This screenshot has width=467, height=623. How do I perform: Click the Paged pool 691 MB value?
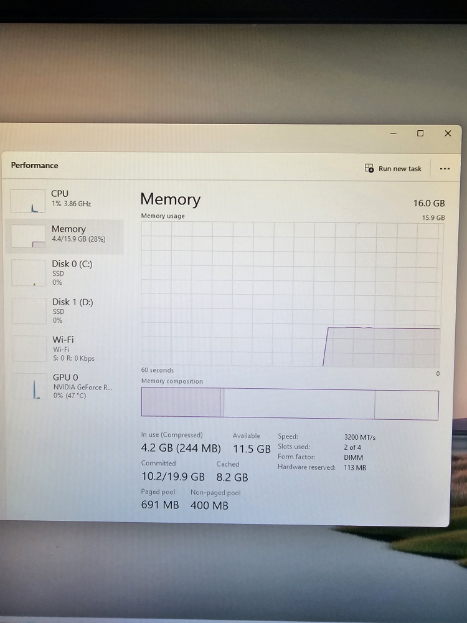coord(160,505)
